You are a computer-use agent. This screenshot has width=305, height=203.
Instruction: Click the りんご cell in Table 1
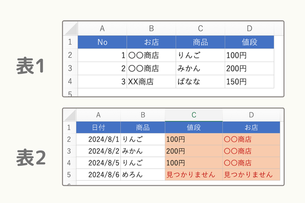point(200,55)
